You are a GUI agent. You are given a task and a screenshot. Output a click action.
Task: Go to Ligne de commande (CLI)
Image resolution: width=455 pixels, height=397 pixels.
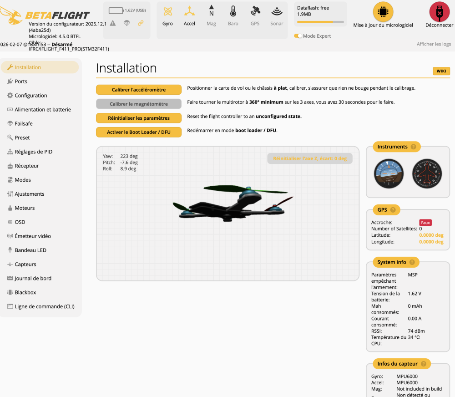[44, 306]
